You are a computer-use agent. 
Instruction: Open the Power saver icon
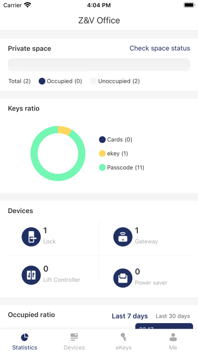point(123,278)
